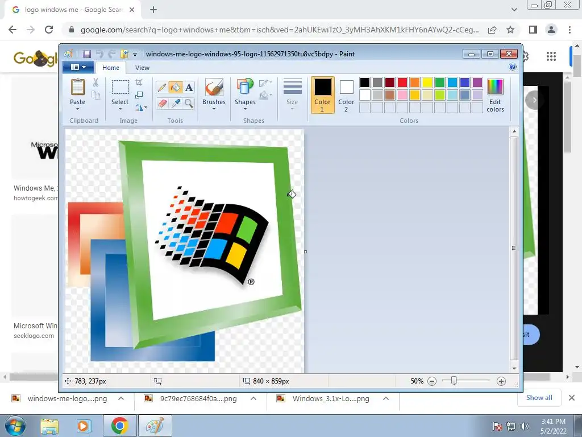
Task: Open Chrome side panel icon
Action: 533,30
